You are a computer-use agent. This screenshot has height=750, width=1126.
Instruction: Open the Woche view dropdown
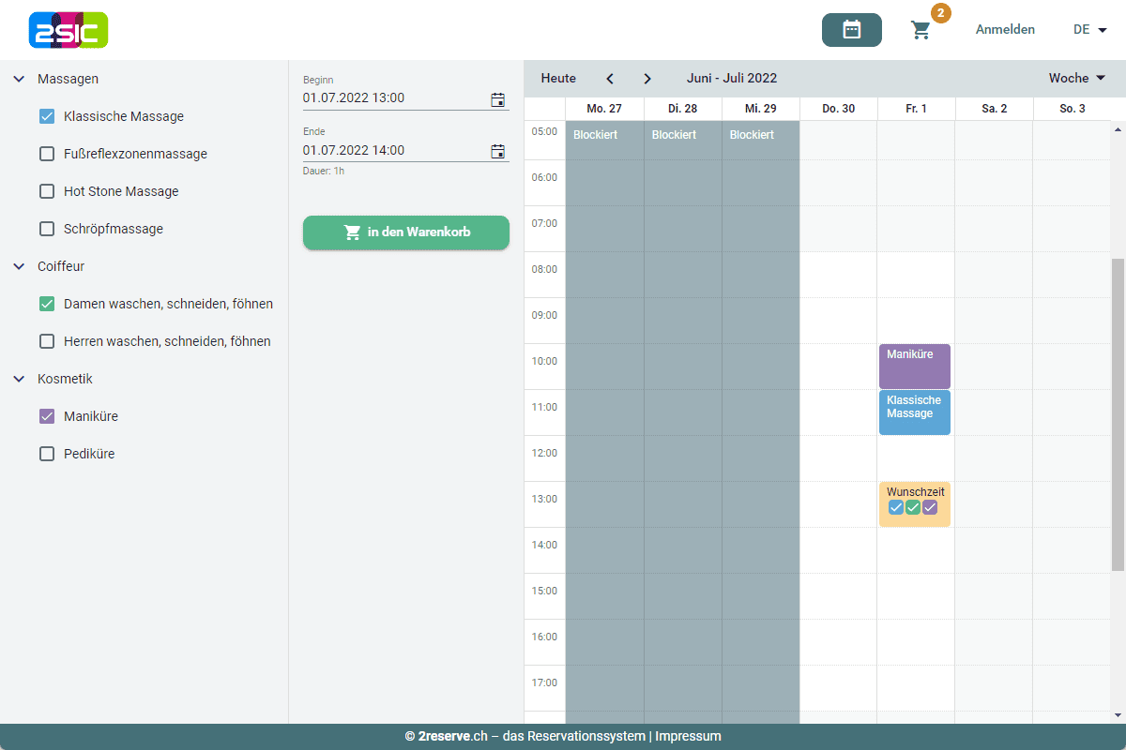1077,79
